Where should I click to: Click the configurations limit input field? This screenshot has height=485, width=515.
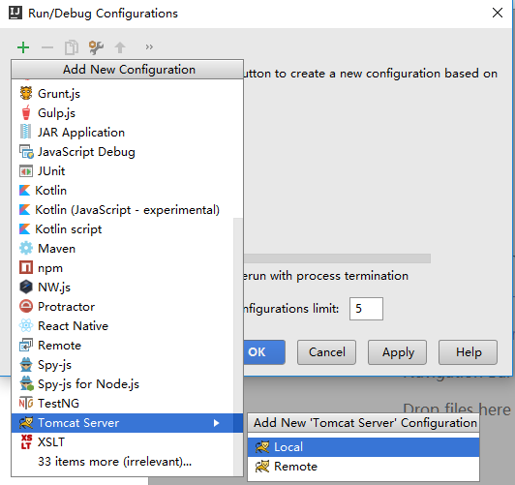(x=366, y=309)
